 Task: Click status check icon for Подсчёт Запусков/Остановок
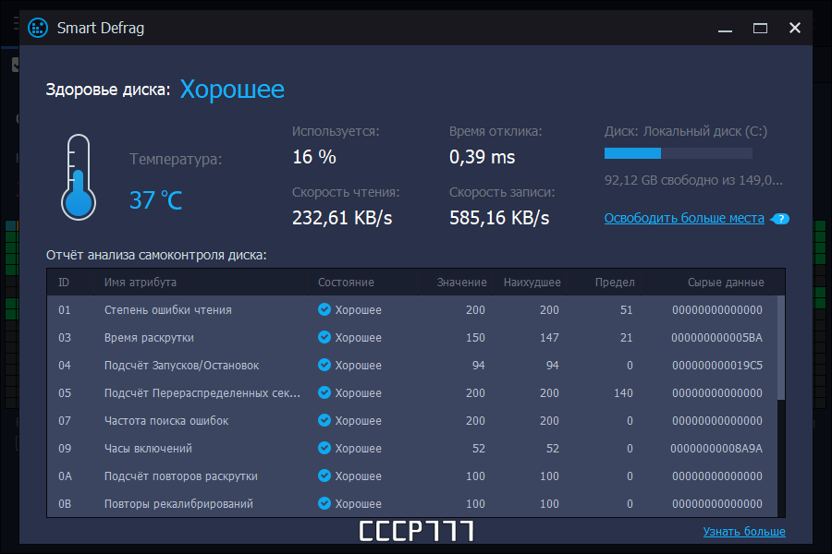click(324, 365)
